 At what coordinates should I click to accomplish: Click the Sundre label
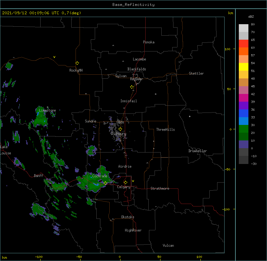(x=90, y=121)
